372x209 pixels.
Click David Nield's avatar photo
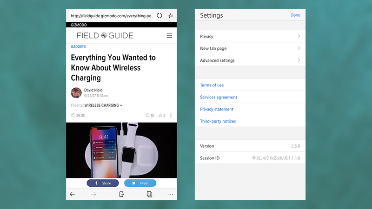click(76, 92)
